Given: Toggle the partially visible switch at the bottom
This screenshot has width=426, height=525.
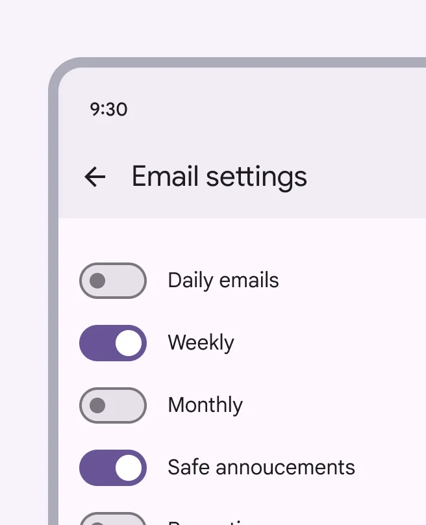Looking at the screenshot, I should [x=112, y=520].
